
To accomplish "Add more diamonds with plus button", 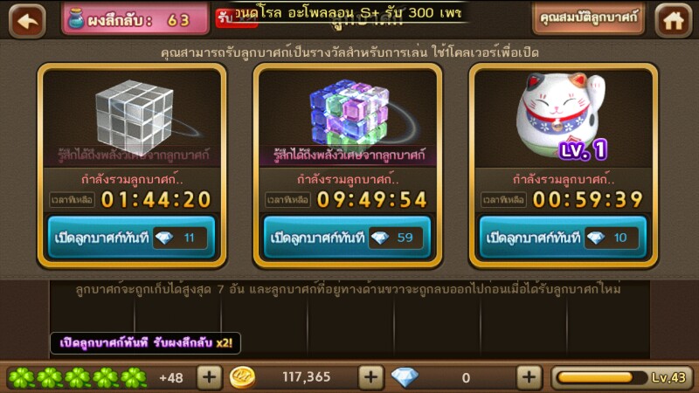I will click(x=529, y=377).
